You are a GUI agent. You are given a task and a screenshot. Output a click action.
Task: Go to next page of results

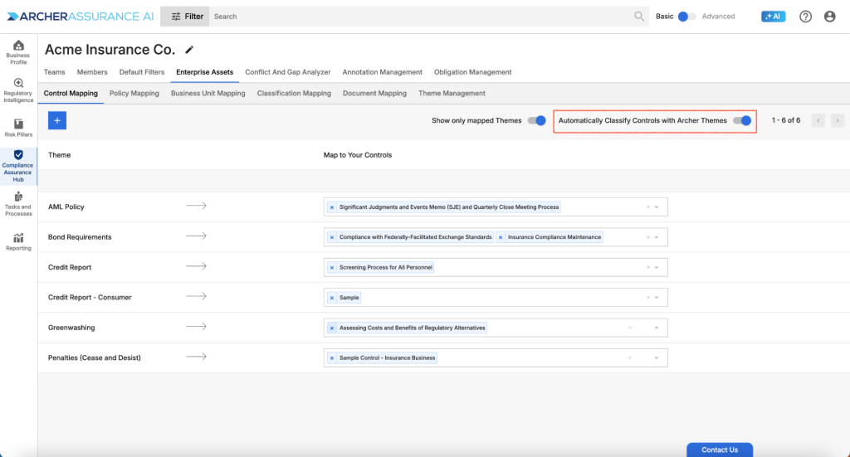coord(838,120)
